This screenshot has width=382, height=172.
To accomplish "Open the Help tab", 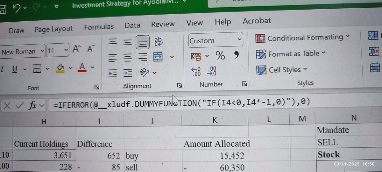I will click(223, 22).
